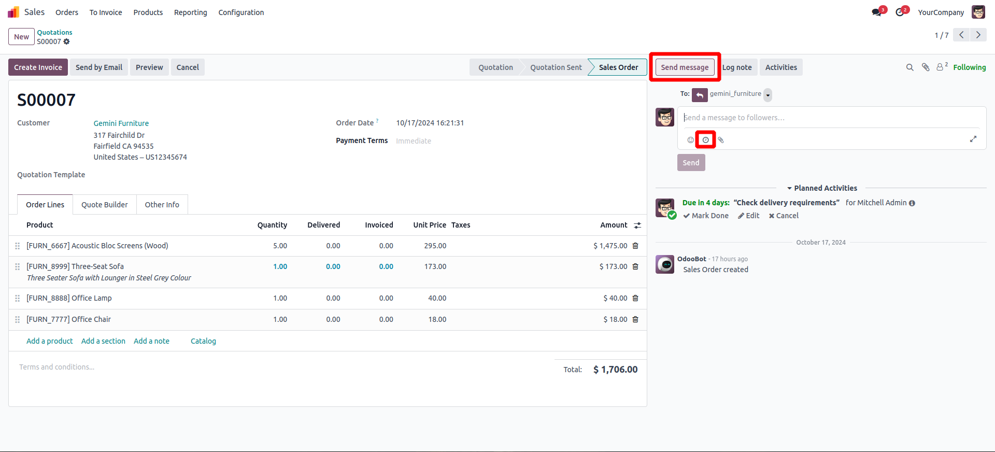The width and height of the screenshot is (995, 452).
Task: Attach a file using composer paperclip
Action: point(721,140)
